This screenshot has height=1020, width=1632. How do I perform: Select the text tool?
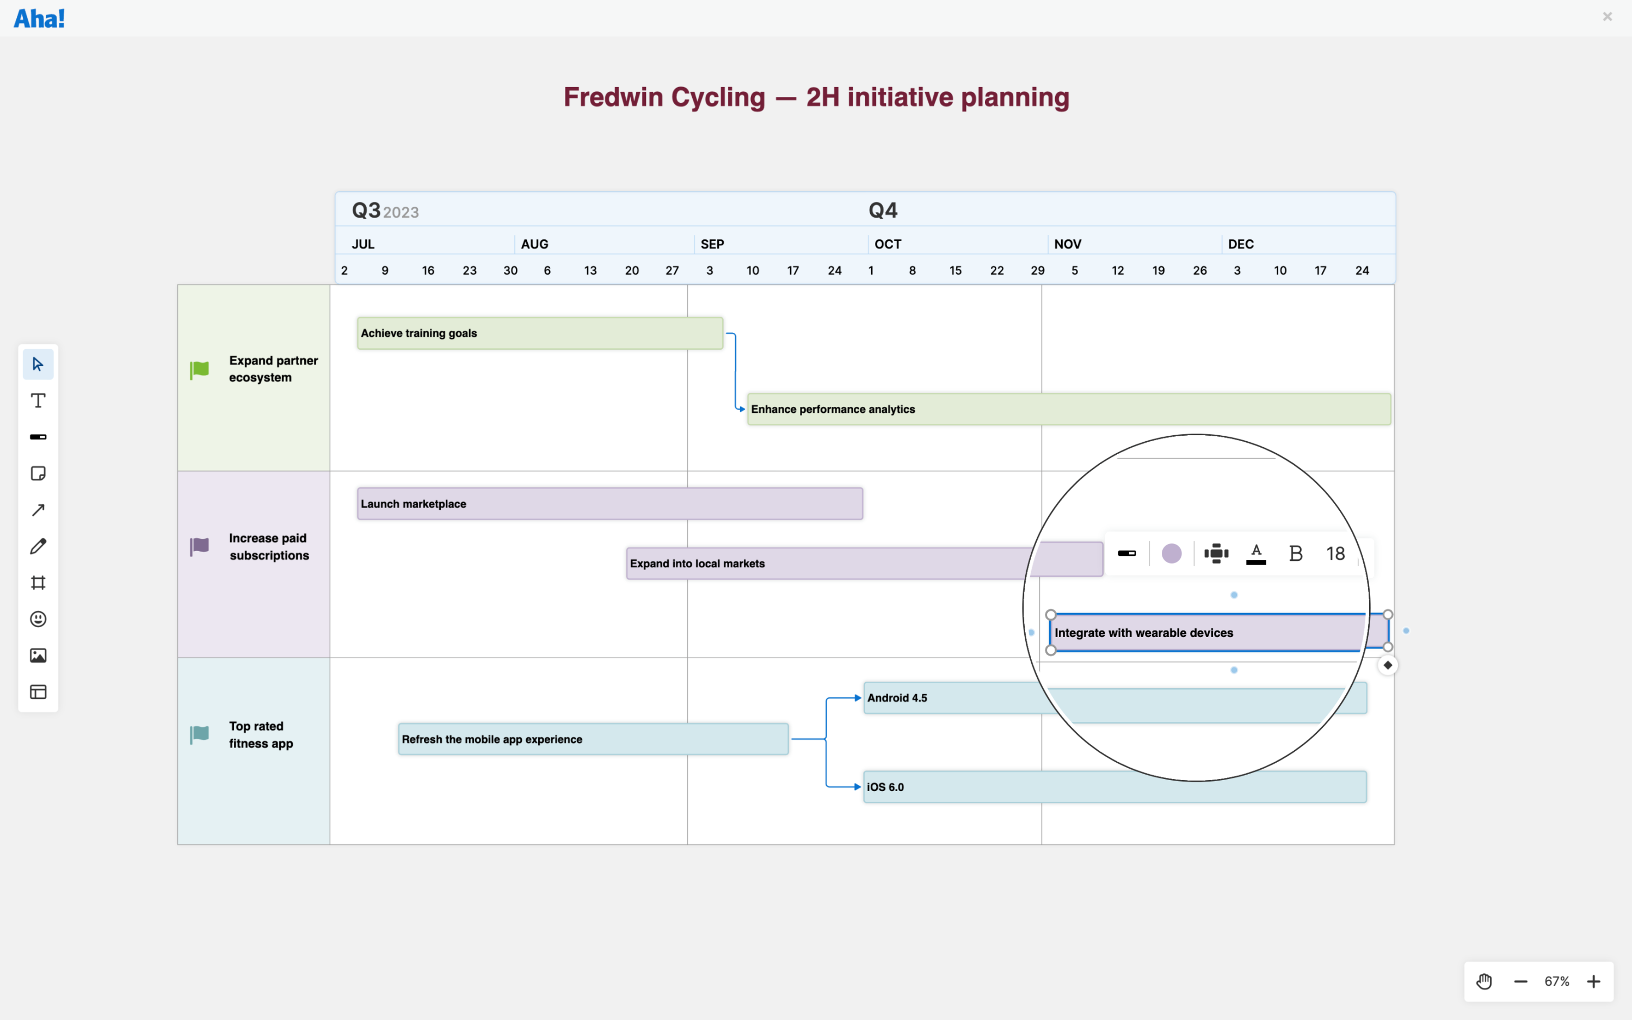point(38,401)
